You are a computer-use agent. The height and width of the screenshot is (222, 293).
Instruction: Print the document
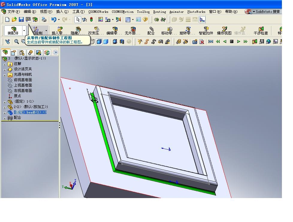click(x=44, y=19)
